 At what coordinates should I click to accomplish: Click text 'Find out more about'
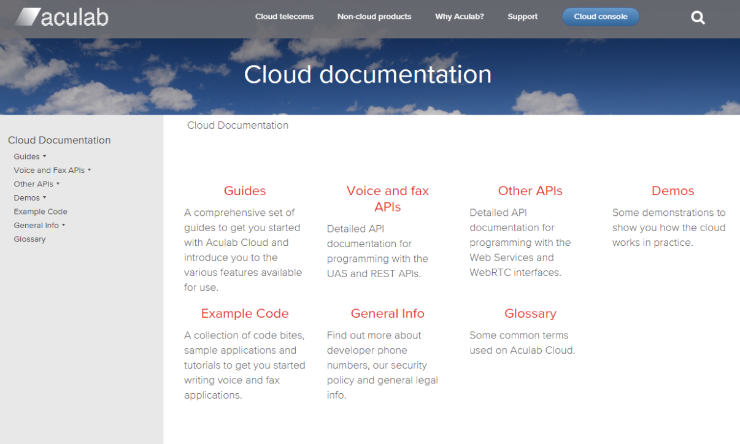click(374, 335)
